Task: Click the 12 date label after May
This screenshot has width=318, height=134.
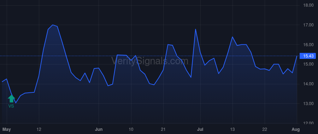Action: [x=39, y=129]
